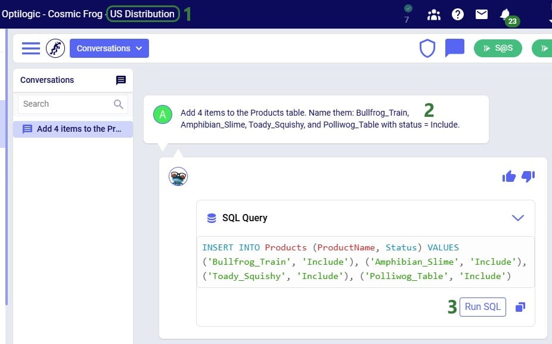This screenshot has height=344, width=552.
Task: Click the user prompt message text
Action: pyautogui.click(x=320, y=119)
